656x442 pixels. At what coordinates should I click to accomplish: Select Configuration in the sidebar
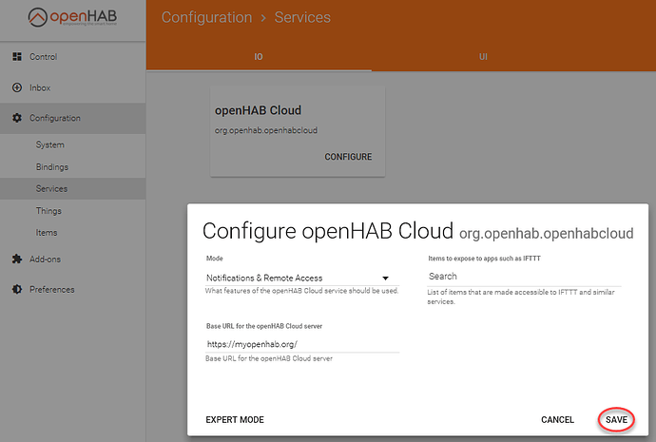point(73,118)
